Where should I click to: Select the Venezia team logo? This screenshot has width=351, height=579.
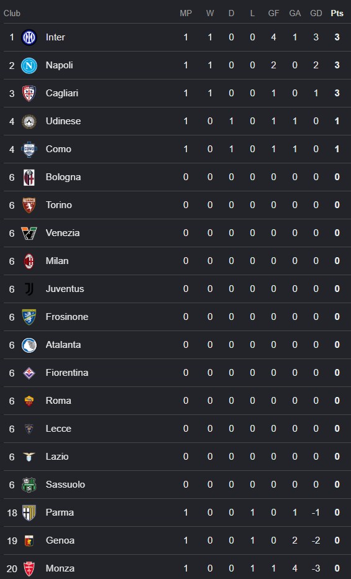pyautogui.click(x=29, y=233)
